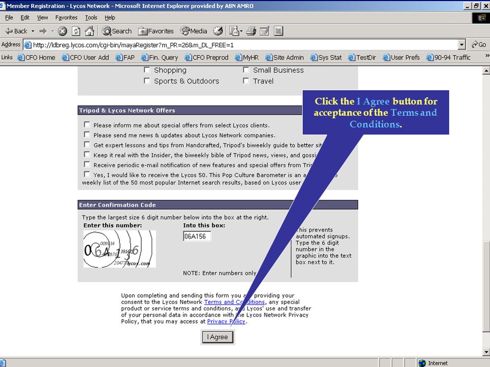Open the User Prefs shortcut

(401, 58)
